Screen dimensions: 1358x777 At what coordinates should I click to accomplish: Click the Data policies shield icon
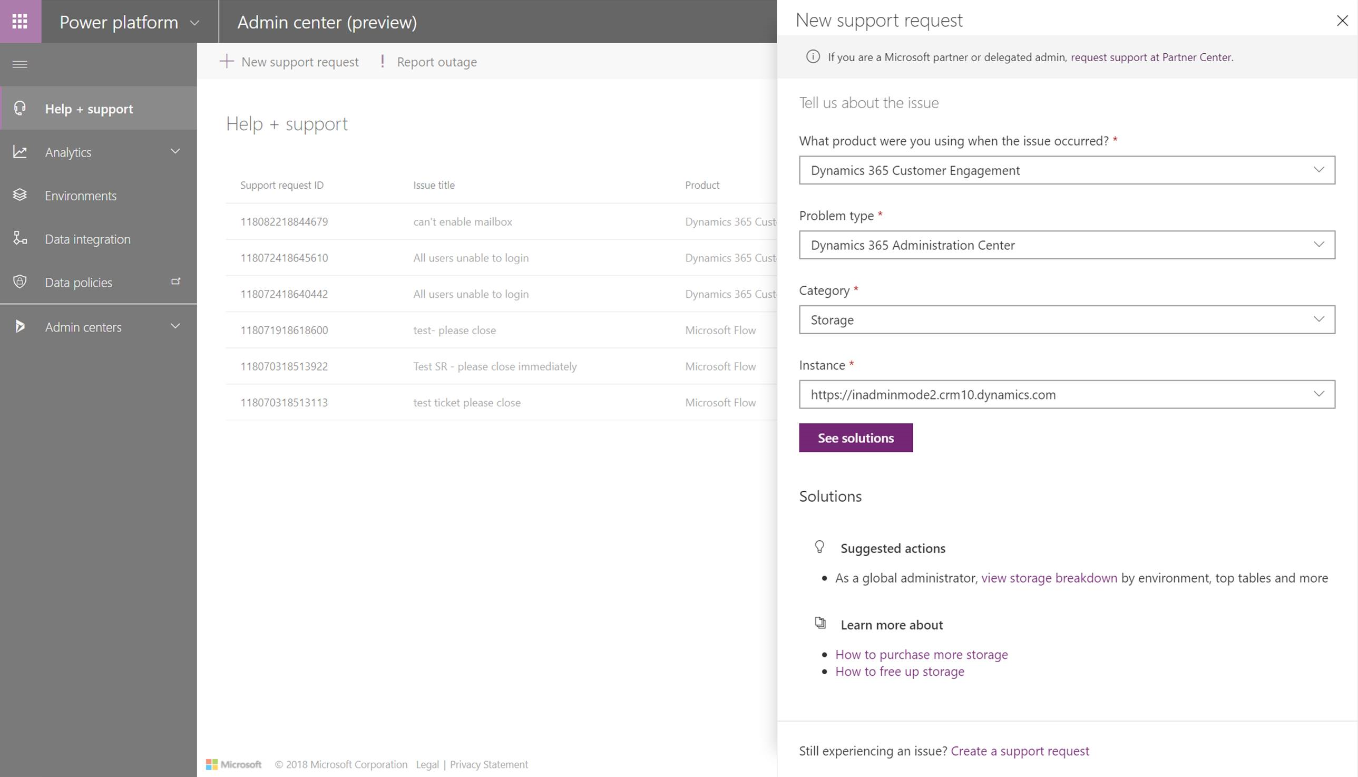point(19,282)
